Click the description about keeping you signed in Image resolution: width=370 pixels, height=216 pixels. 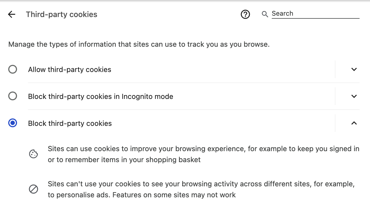203,154
